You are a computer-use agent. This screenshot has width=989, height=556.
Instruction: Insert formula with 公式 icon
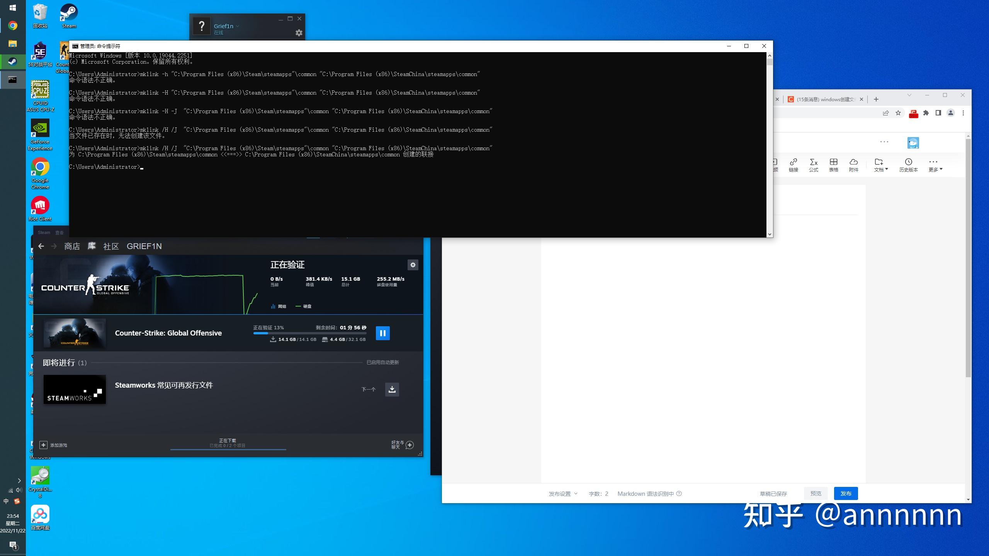[x=813, y=164]
